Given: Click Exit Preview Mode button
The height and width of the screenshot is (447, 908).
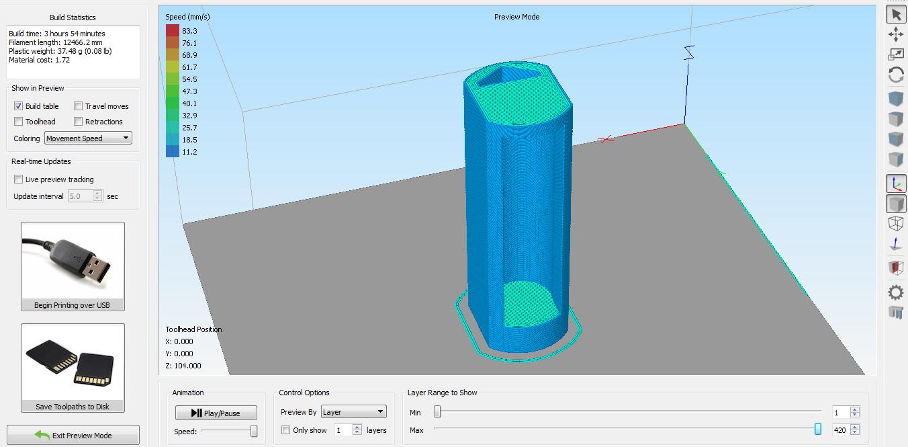Looking at the screenshot, I should (x=73, y=435).
